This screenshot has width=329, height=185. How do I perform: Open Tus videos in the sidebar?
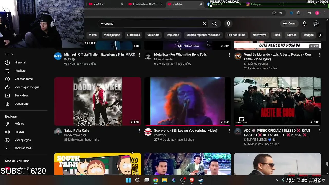tap(24, 95)
